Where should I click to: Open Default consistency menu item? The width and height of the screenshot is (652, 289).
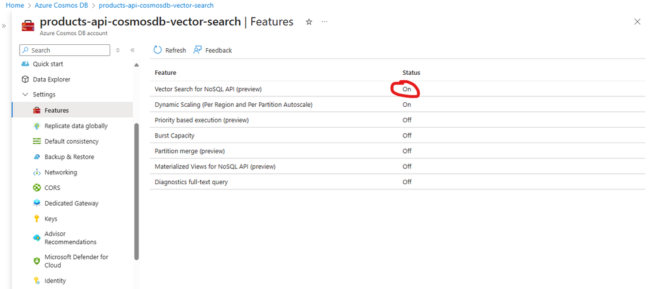click(x=72, y=141)
